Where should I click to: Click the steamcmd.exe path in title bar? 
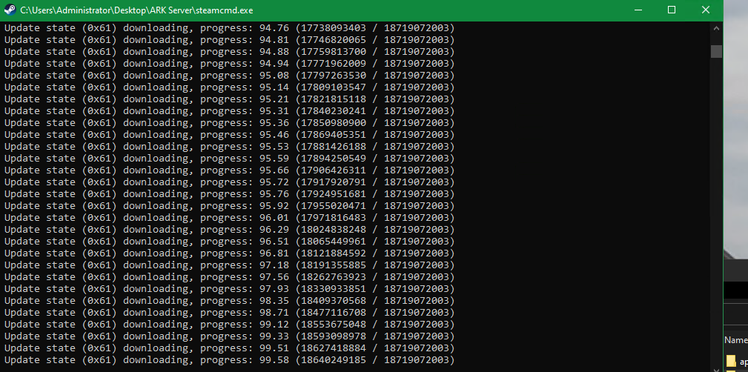136,10
